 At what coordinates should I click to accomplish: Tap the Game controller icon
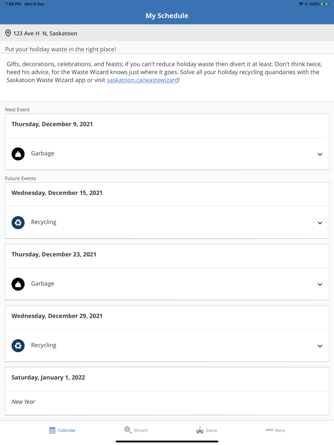coord(199,430)
